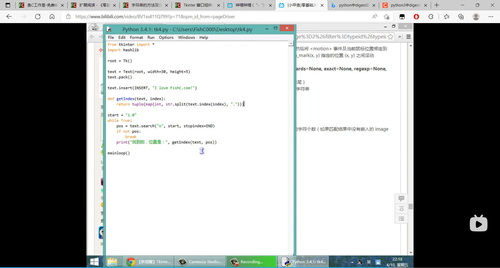This screenshot has width=500, height=268.
Task: Expand the Chrome overflow chevron
Action: [399, 37]
